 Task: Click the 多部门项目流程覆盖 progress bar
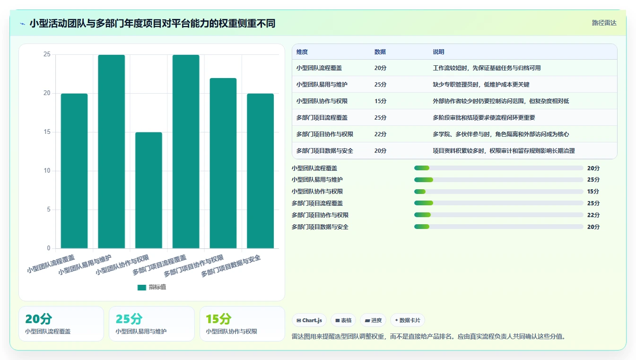pos(498,203)
